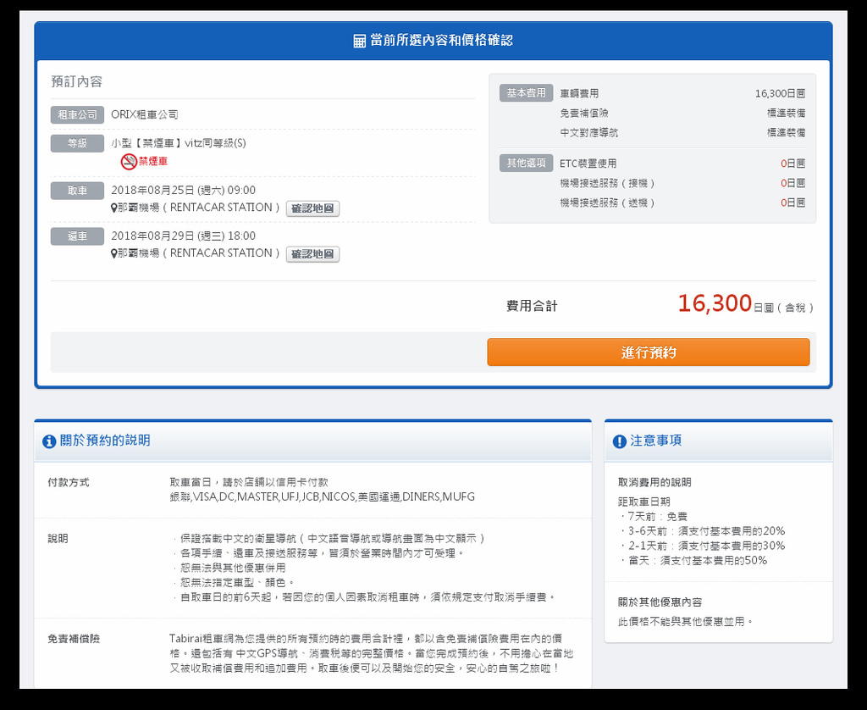Viewport: 867px width, 710px height.
Task: Click the calculator icon in the header
Action: pos(359,41)
